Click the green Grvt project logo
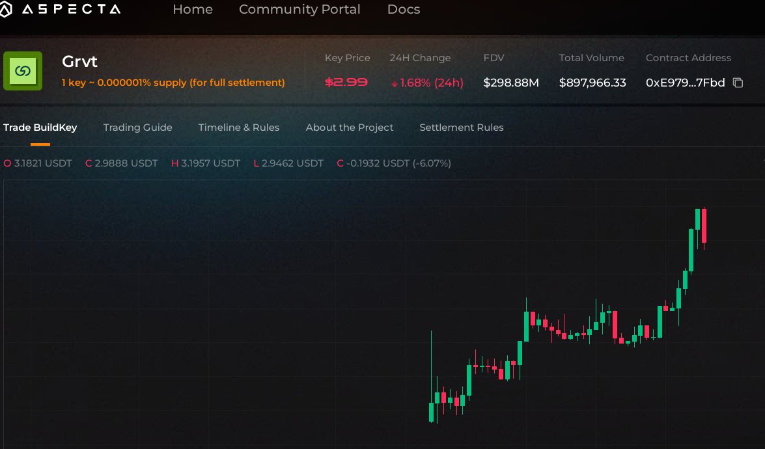This screenshot has height=449, width=765. click(x=23, y=71)
